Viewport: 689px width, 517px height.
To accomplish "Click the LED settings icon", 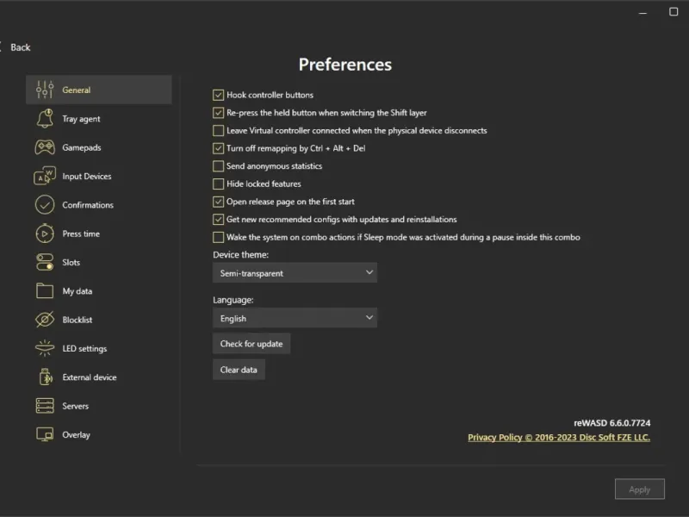I will [45, 349].
